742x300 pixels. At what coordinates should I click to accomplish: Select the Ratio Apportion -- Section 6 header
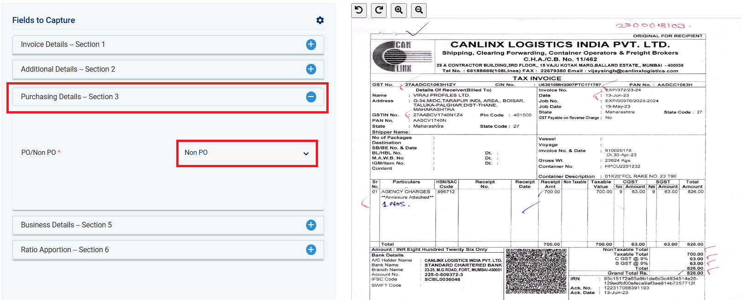point(168,249)
